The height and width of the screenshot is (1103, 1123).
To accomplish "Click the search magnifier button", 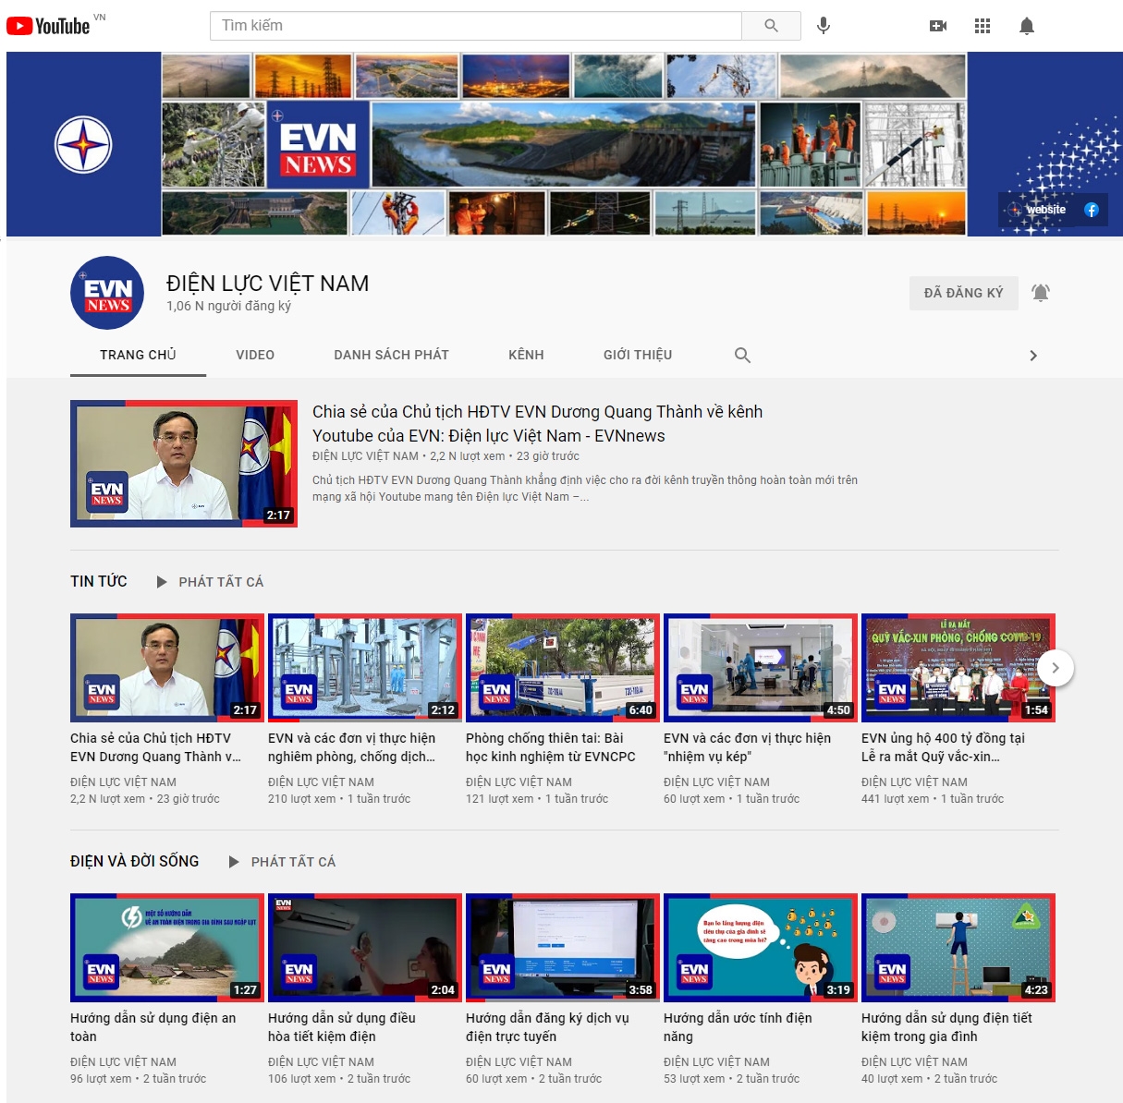I will click(x=771, y=26).
